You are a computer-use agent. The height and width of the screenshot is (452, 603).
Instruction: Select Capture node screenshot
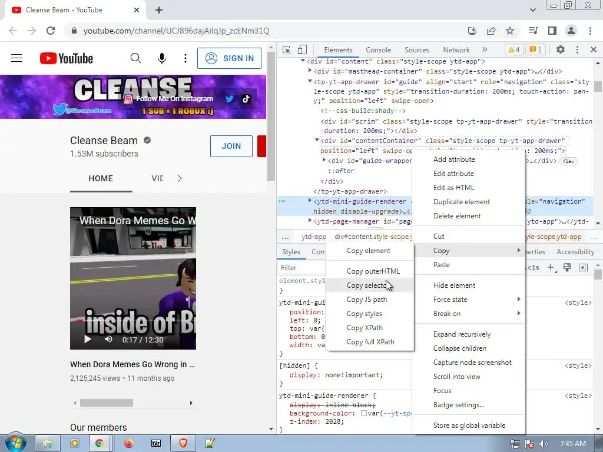tap(468, 363)
